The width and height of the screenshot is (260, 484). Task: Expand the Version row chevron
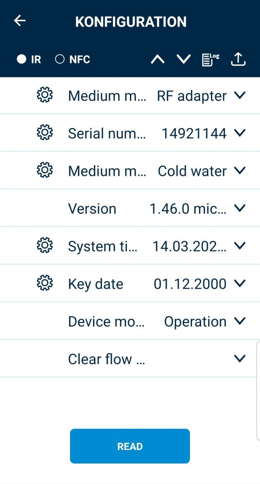pos(239,208)
